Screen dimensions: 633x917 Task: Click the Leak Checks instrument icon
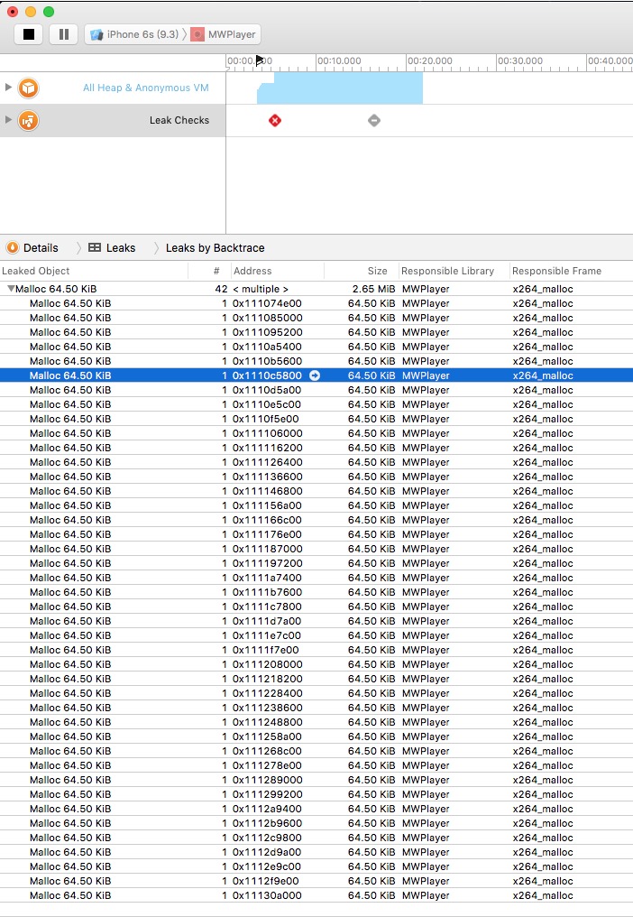[28, 120]
